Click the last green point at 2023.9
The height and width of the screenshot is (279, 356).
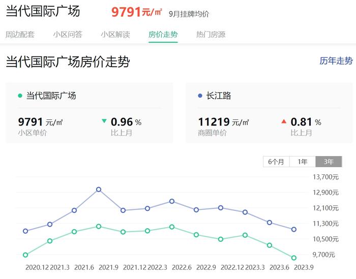(294, 258)
